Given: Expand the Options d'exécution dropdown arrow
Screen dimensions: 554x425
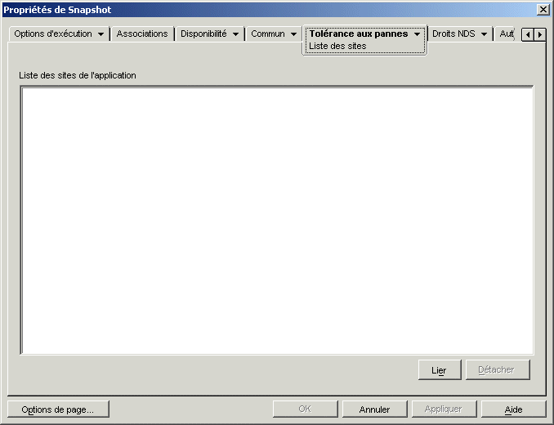Looking at the screenshot, I should (101, 34).
